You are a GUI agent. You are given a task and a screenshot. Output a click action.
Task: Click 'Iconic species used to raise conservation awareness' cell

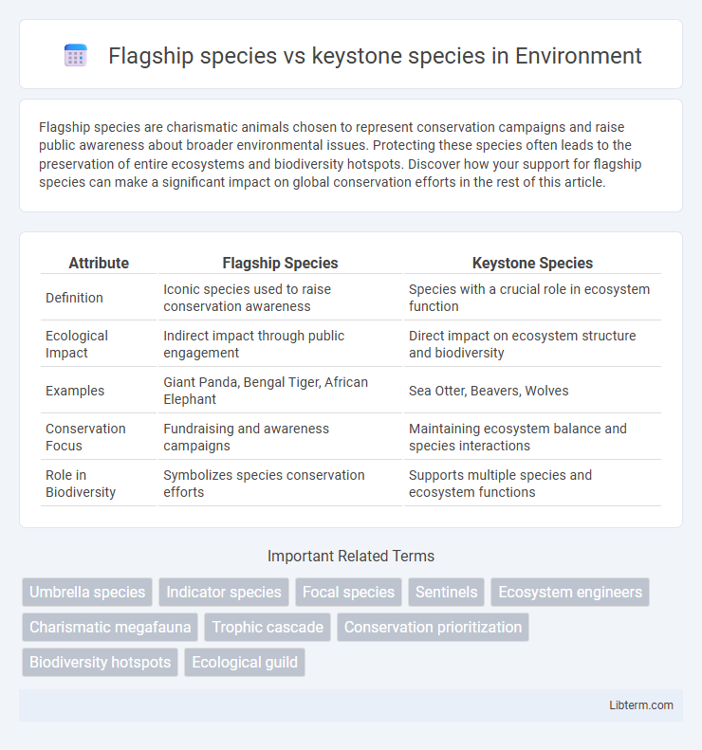[x=280, y=298]
